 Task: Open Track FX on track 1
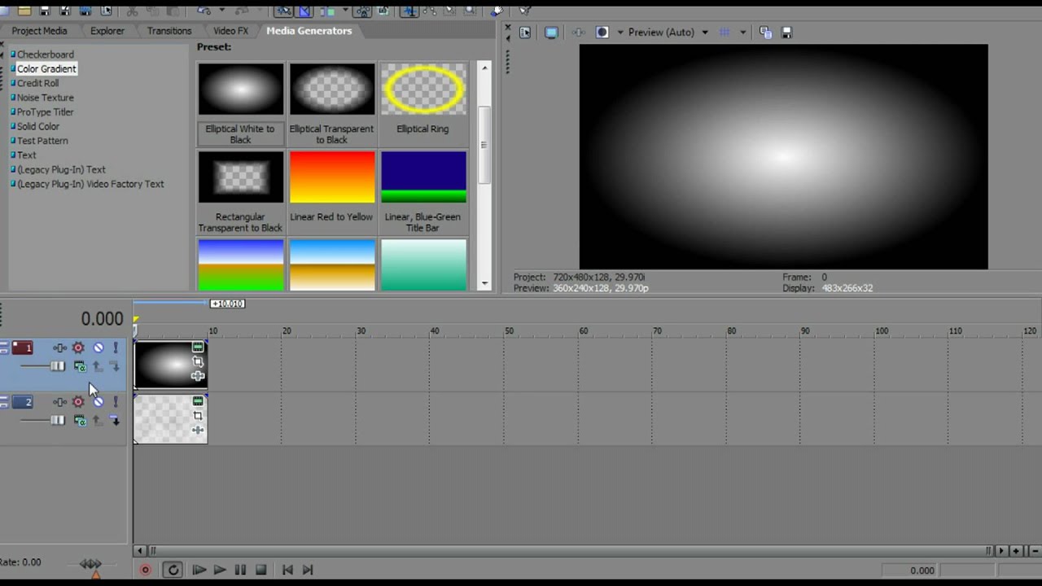pyautogui.click(x=60, y=348)
